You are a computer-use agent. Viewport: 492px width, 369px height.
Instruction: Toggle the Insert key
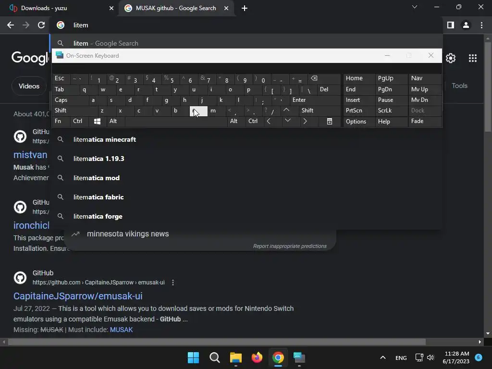(359, 100)
